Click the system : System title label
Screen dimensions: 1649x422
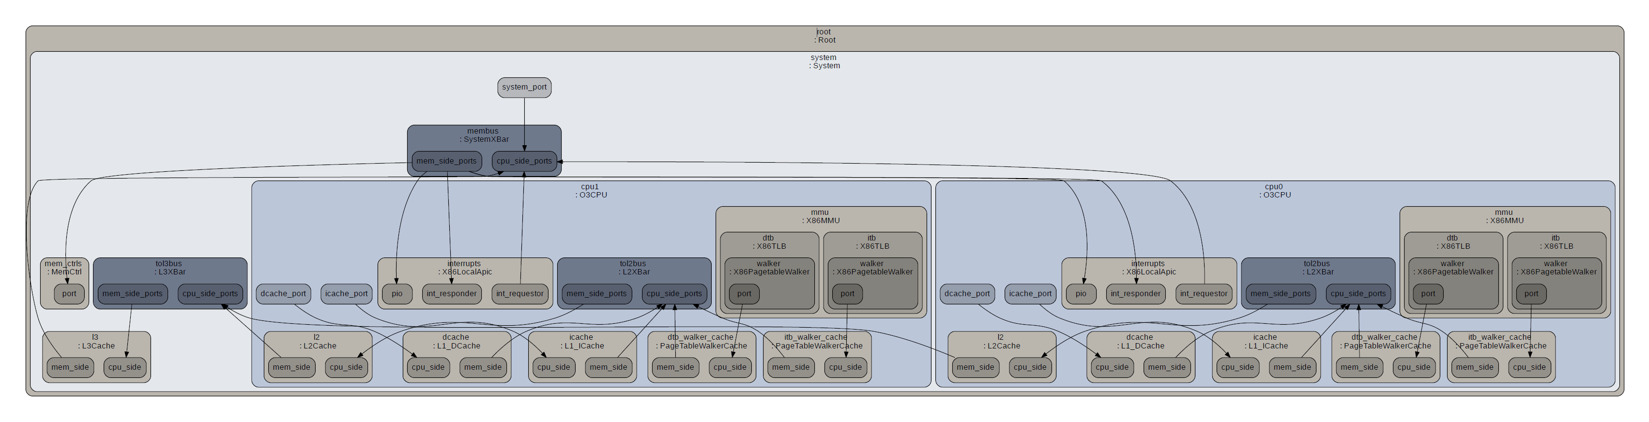pos(824,61)
